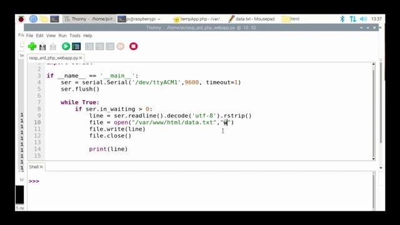
Task: Click the 'while True:' code line
Action: (80, 102)
